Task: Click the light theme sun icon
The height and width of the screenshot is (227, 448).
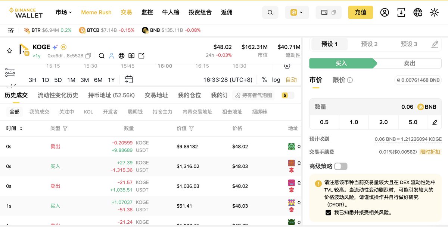Action: [434, 13]
